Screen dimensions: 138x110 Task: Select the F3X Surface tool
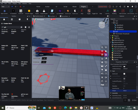point(102,55)
